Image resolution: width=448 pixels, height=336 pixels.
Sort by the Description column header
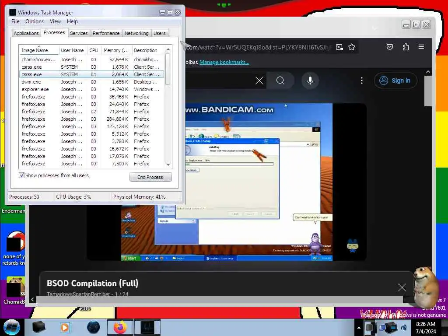(148, 50)
